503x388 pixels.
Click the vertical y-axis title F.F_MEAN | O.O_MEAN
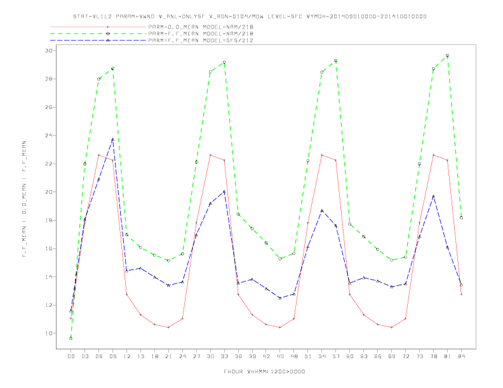point(24,199)
